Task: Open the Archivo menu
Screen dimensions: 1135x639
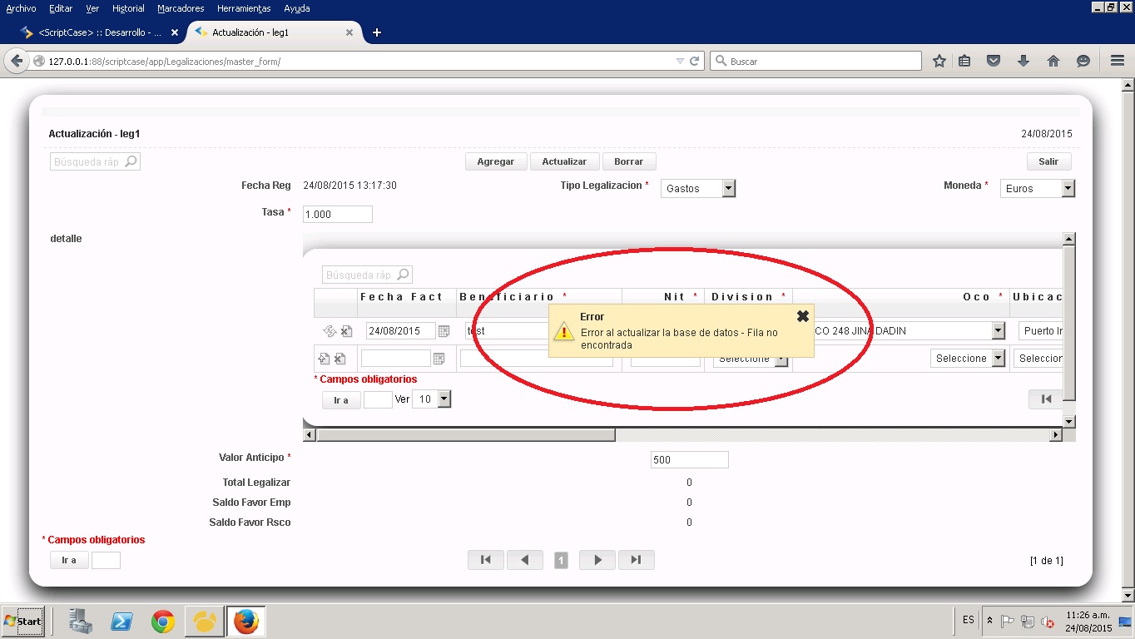Action: (21, 8)
